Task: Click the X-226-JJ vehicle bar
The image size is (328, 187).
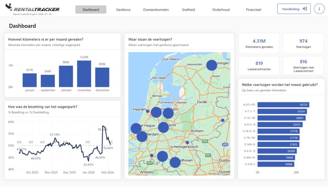Action: pos(276,164)
